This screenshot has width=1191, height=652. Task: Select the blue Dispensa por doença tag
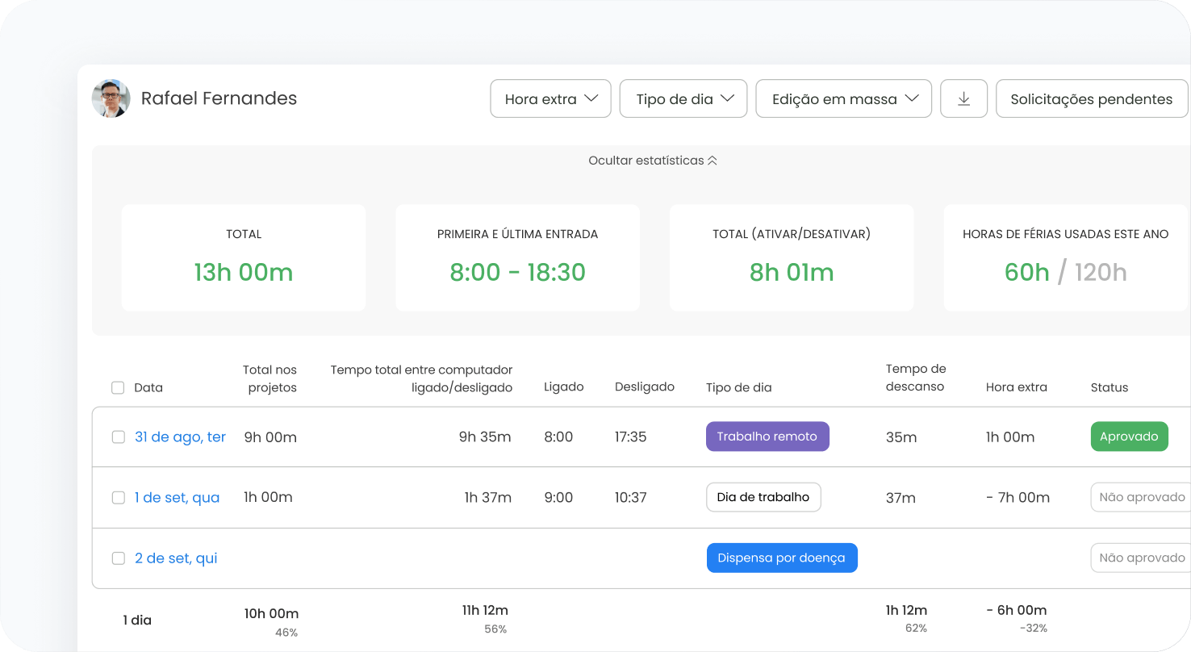tap(781, 558)
